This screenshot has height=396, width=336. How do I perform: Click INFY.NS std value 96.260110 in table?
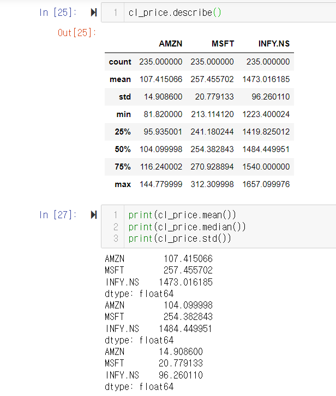(x=271, y=97)
